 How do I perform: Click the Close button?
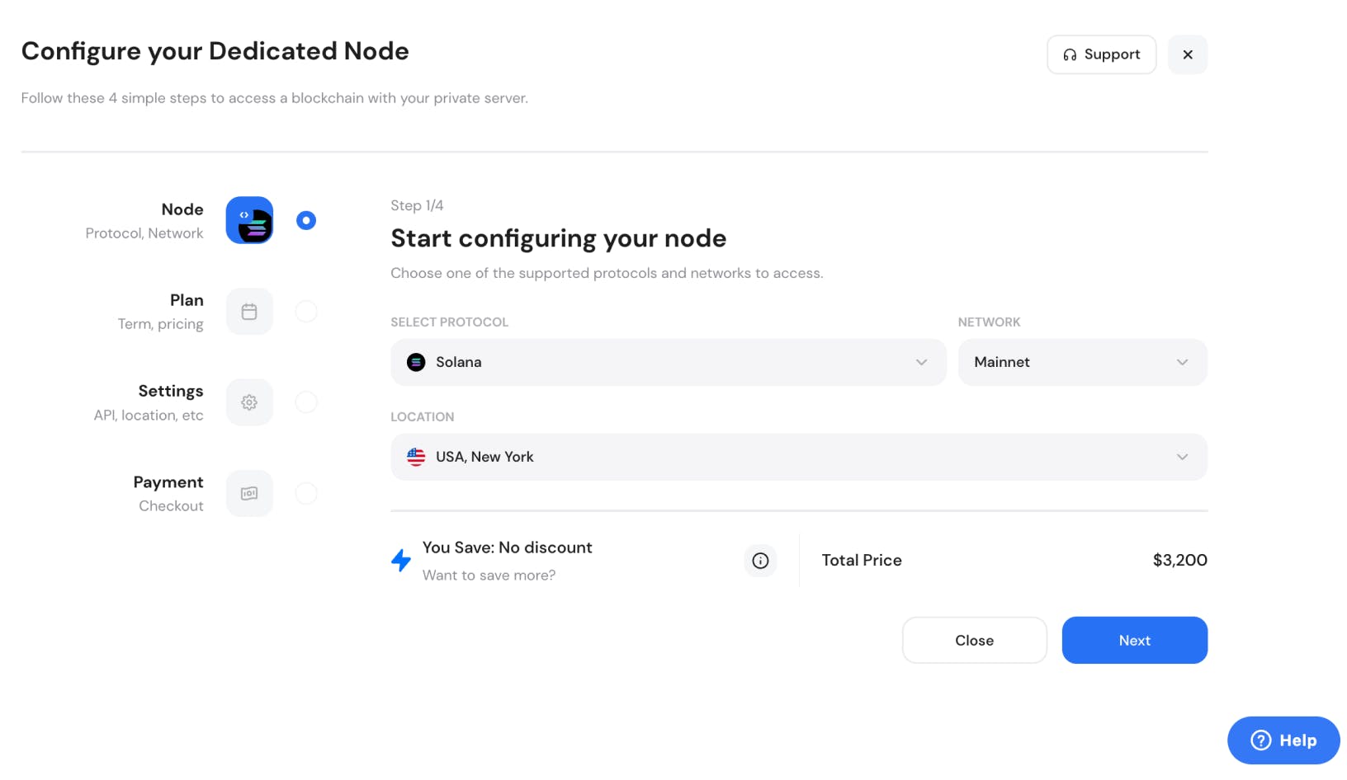[x=974, y=640]
